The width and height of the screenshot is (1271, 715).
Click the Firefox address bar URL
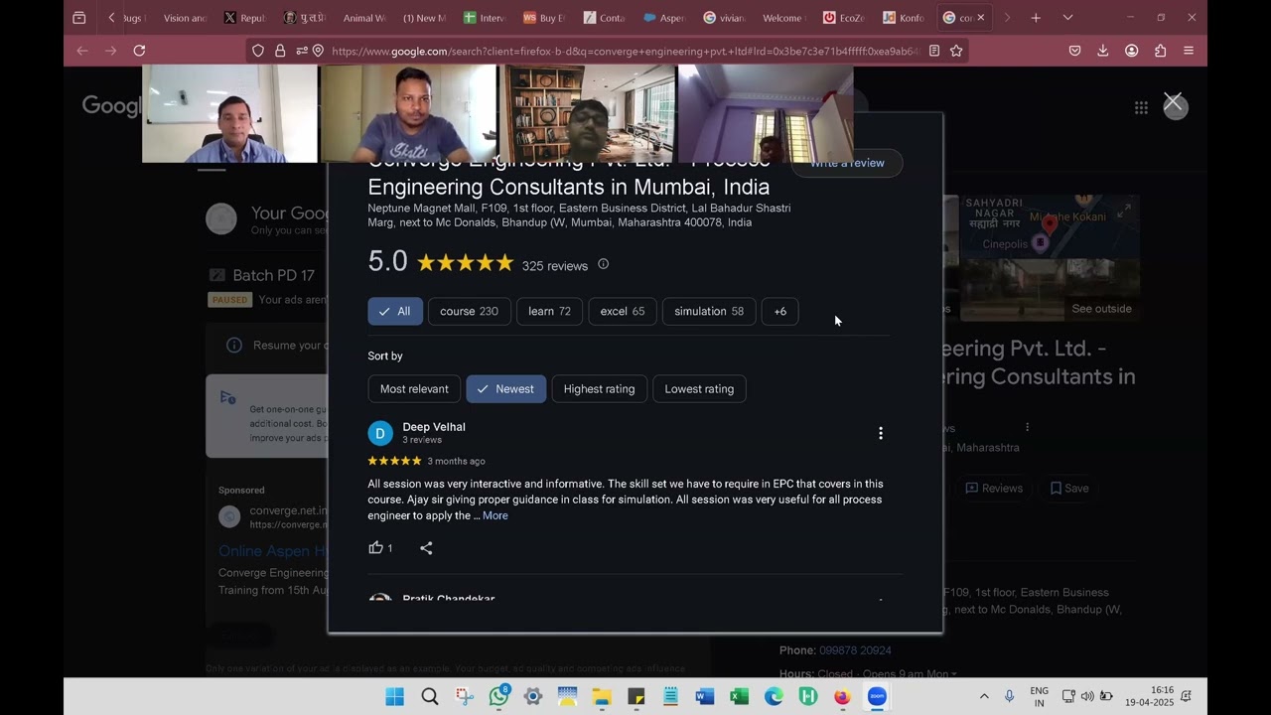point(626,51)
